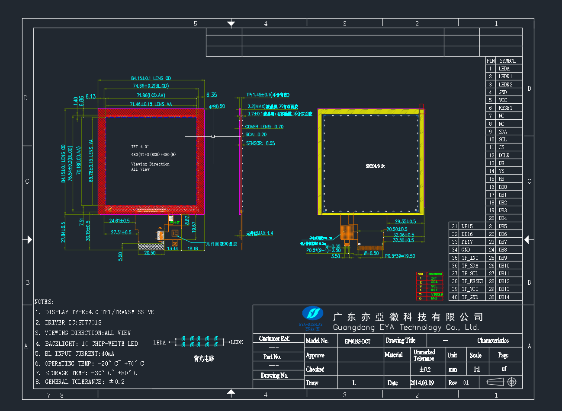This screenshot has width=562, height=411.
Task: Select the 'PIN' header of the pin table
Action: [491, 61]
